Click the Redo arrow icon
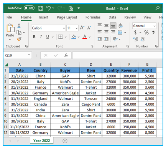The height and width of the screenshot is (149, 166). (60, 8)
